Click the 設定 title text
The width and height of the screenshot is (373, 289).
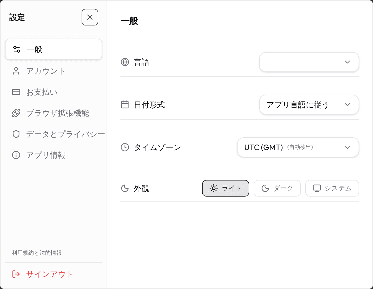(17, 17)
